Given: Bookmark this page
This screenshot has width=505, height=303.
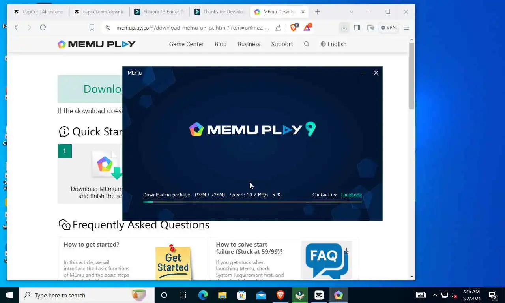Looking at the screenshot, I should tap(92, 28).
